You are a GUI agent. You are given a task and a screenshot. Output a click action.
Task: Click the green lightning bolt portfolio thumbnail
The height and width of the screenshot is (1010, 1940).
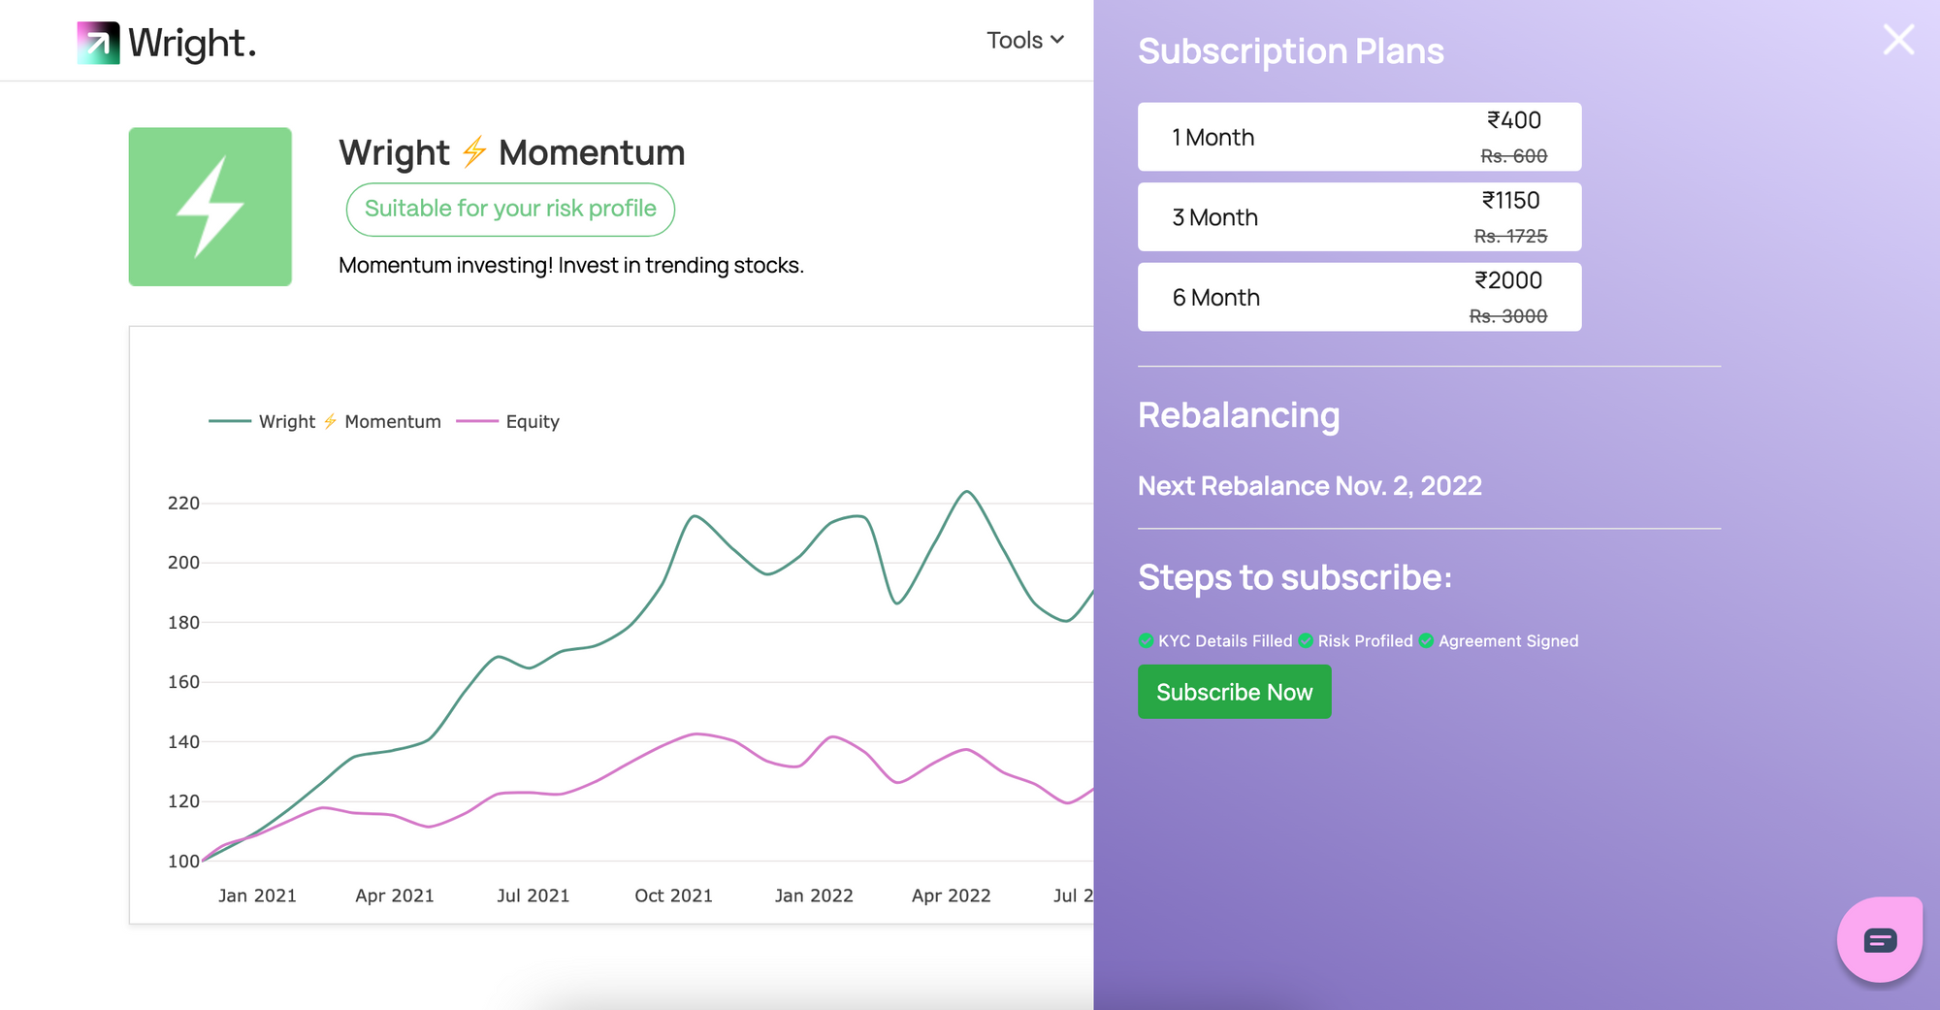coord(210,207)
